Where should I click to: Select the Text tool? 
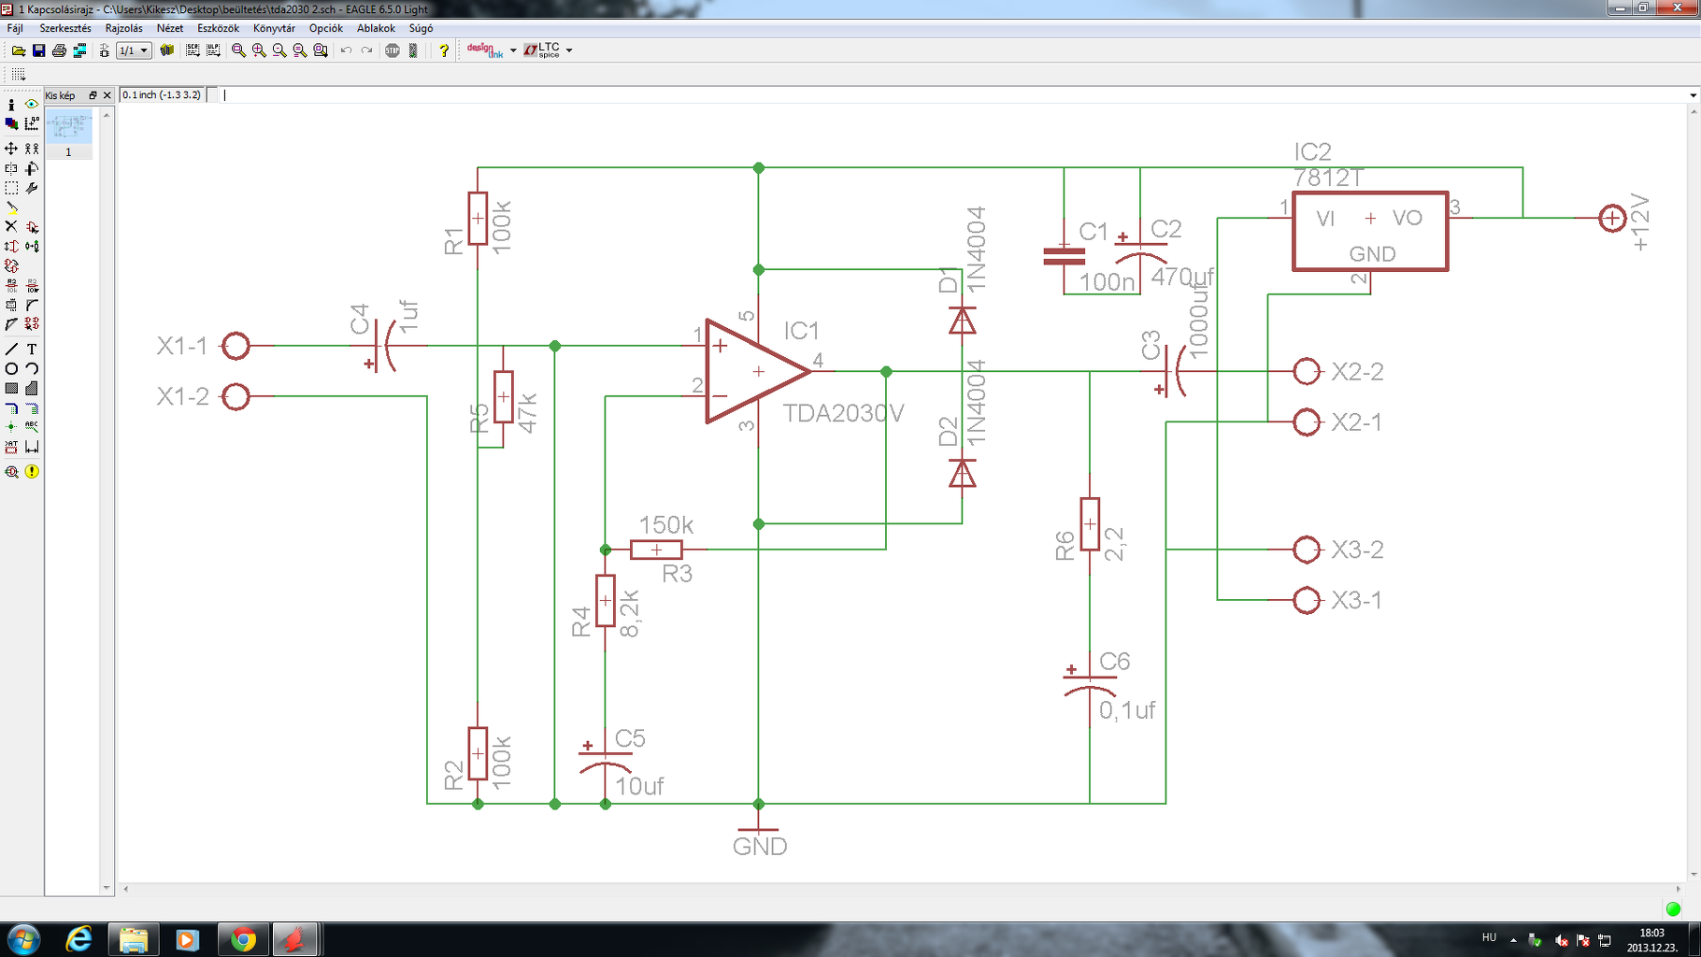point(32,350)
